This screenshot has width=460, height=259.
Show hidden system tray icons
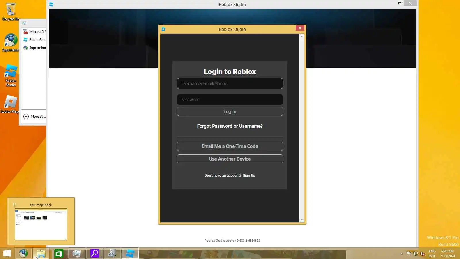(x=402, y=254)
